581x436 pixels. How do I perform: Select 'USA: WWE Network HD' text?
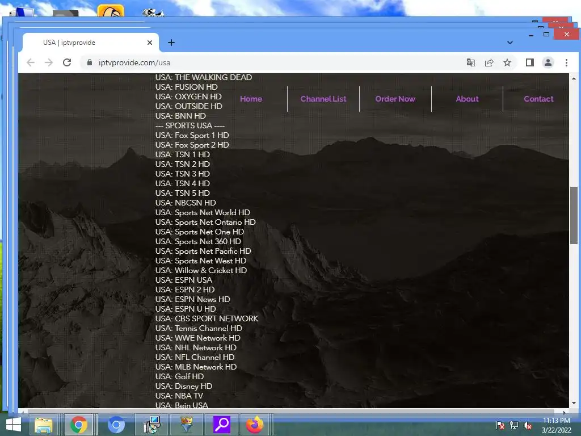tap(198, 338)
